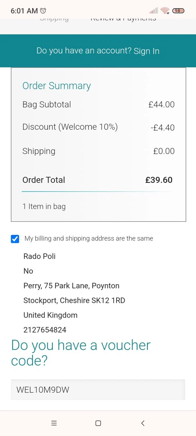196x436 pixels.
Task: Switch to the Shipping checkout step
Action: click(54, 19)
